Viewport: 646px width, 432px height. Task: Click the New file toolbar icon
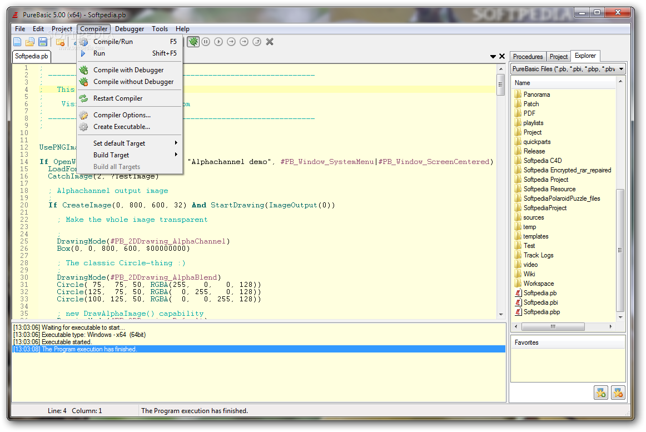click(17, 42)
